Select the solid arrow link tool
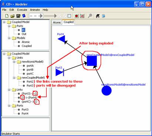 click(50, 16)
